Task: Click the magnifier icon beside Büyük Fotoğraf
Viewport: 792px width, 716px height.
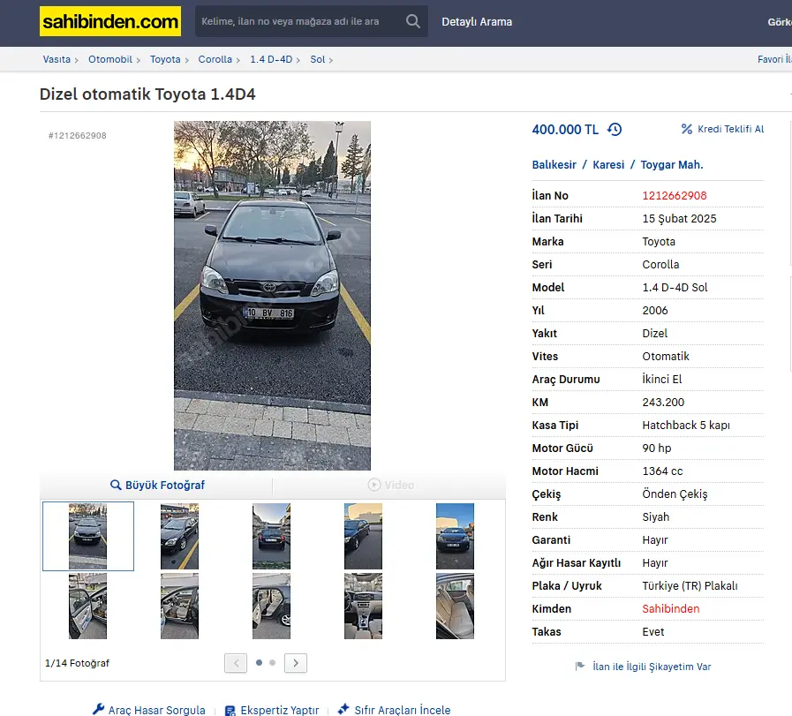Action: (x=116, y=485)
